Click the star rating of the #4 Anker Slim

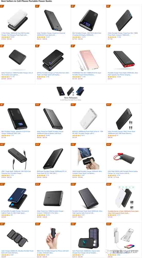pyautogui.click(x=112, y=37)
